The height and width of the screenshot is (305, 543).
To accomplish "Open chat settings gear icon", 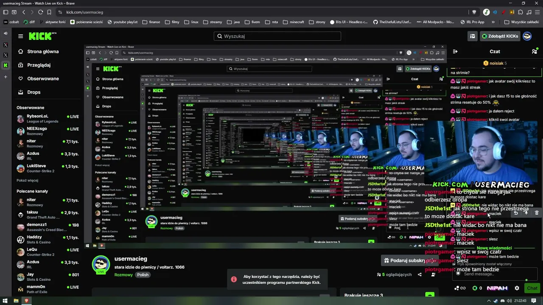I will tap(517, 288).
